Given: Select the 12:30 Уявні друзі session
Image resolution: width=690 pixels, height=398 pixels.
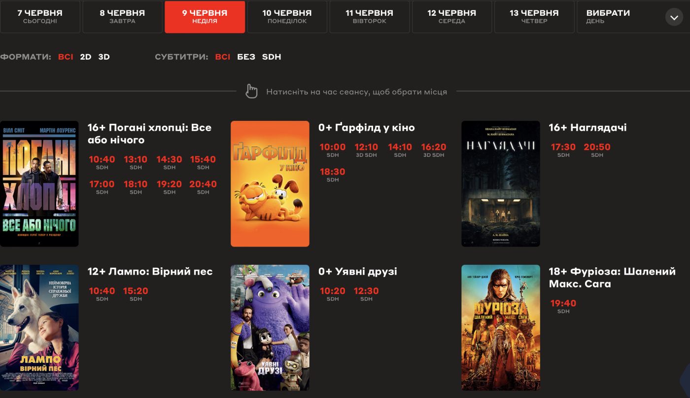Looking at the screenshot, I should 366,294.
